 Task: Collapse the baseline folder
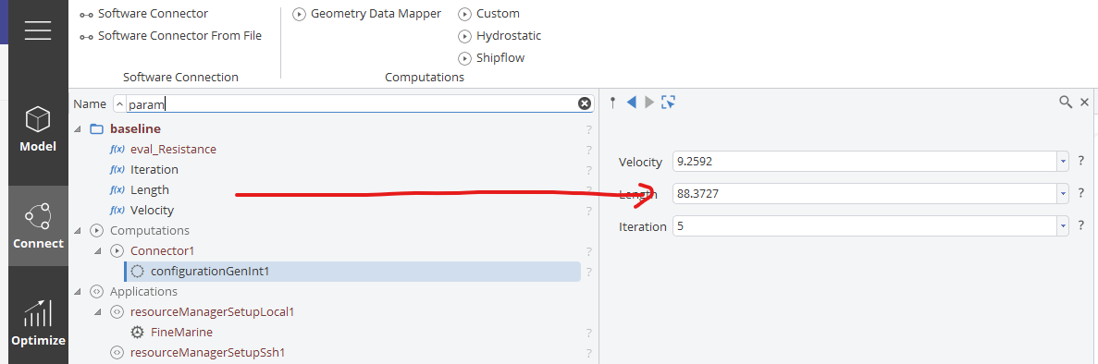(77, 128)
